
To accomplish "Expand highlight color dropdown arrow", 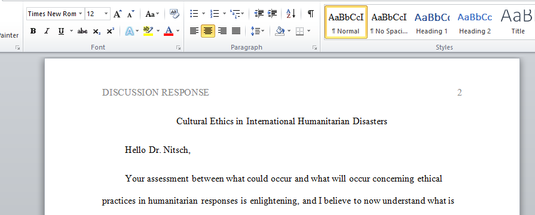I will click(158, 31).
